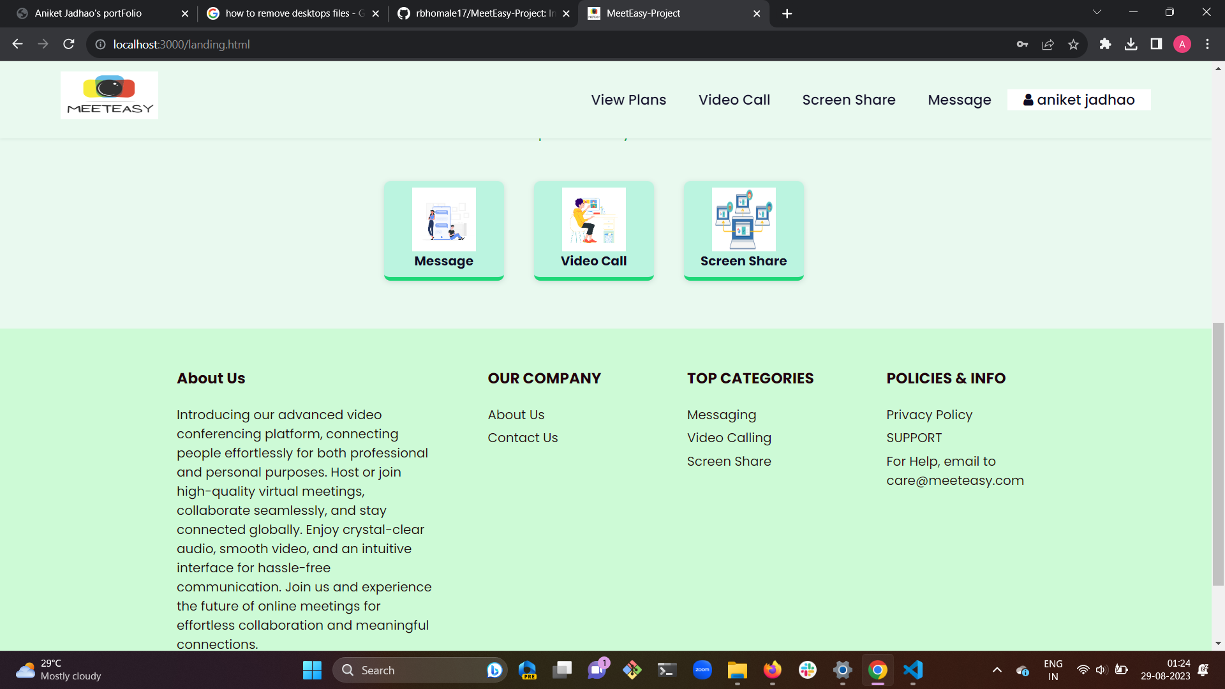Image resolution: width=1225 pixels, height=689 pixels.
Task: Toggle the browser side panel icon
Action: [x=1156, y=44]
